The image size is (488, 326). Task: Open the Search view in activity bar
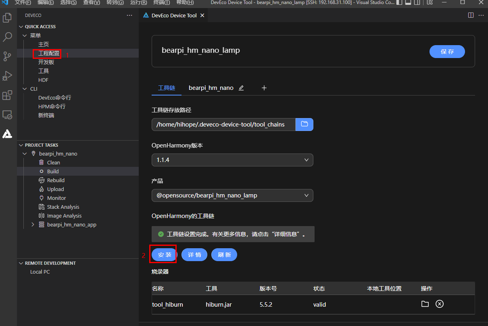7,37
